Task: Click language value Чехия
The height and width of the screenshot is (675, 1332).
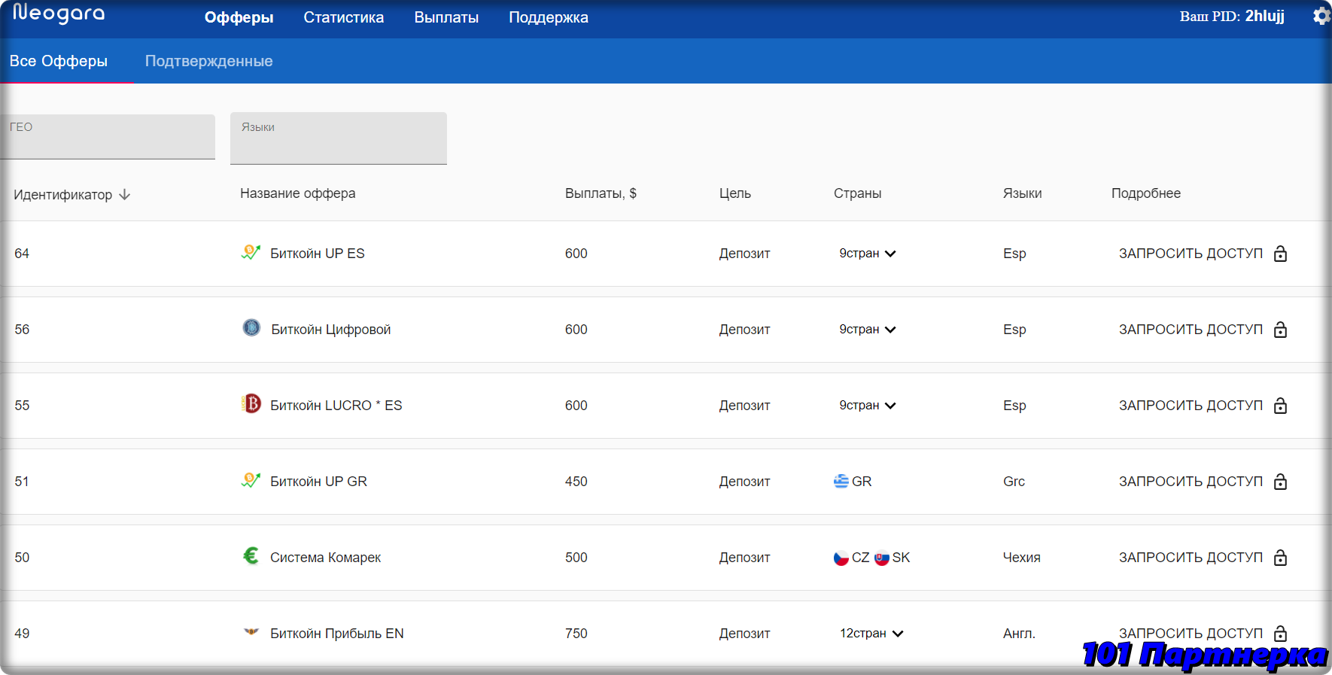Action: tap(1021, 558)
